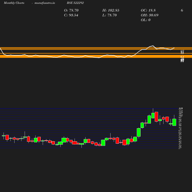Click the 97 indicator axis label
Image resolution: width=192 pixels, height=192 pixels.
pos(182,51)
